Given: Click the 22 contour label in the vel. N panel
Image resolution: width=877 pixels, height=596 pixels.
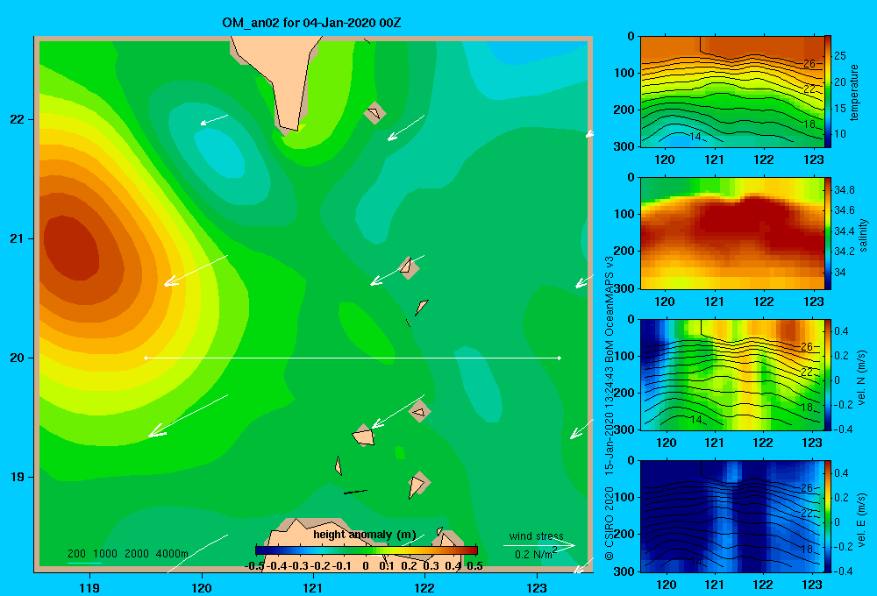Looking at the screenshot, I should 807,372.
